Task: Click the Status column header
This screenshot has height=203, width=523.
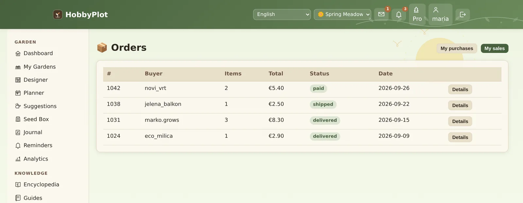Action: [x=319, y=74]
